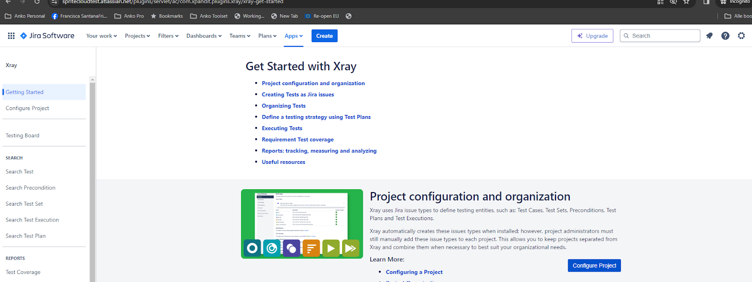752x282 pixels.
Task: Open the Bookmarks star bookmark
Action: [167, 16]
